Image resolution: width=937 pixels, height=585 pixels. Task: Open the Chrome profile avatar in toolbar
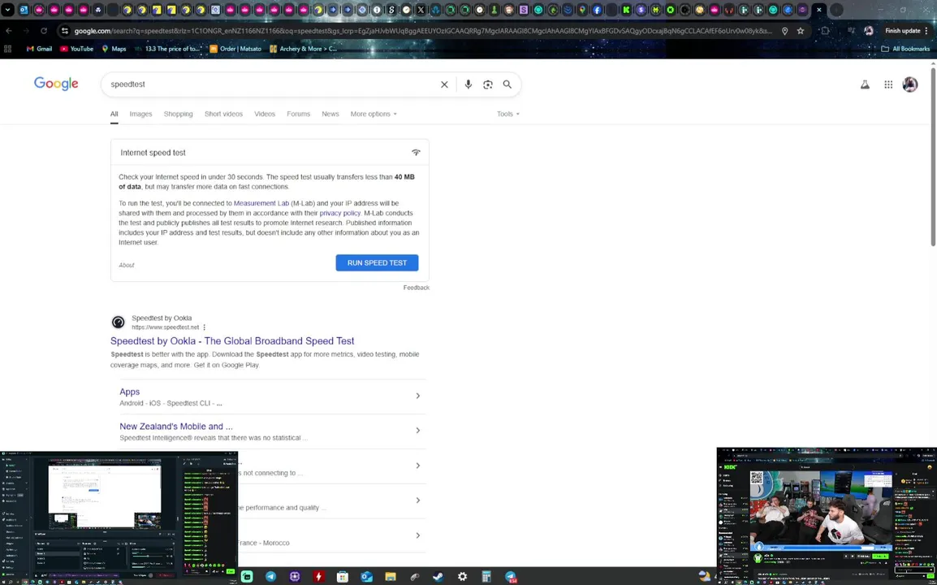pyautogui.click(x=869, y=31)
